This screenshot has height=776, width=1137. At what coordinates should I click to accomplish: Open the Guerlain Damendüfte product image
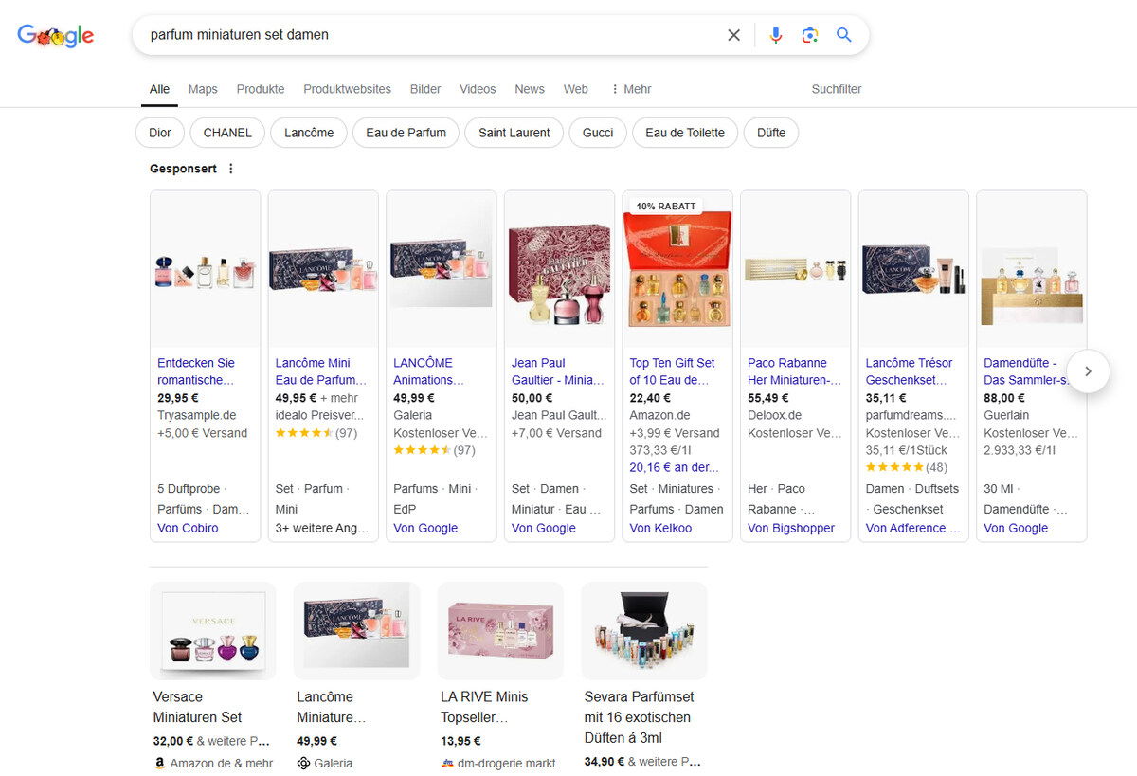click(1031, 270)
